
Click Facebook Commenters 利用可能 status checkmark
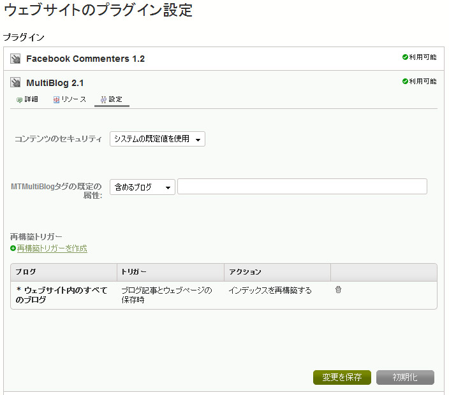pyautogui.click(x=405, y=57)
